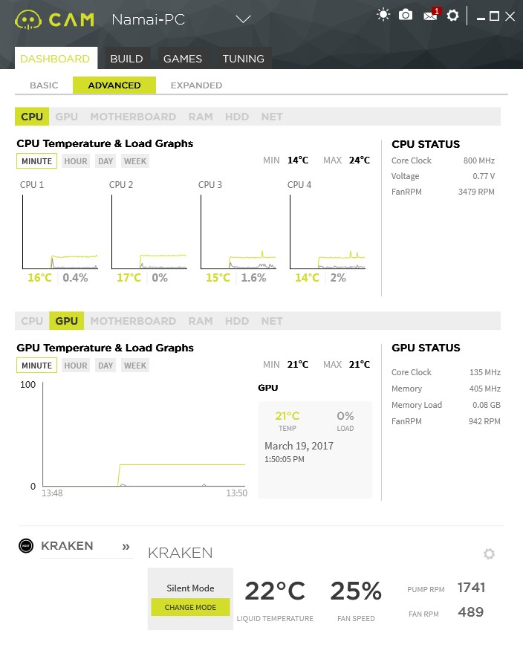Click the Kraken NZXT round device icon
Image resolution: width=523 pixels, height=659 pixels.
[x=26, y=545]
